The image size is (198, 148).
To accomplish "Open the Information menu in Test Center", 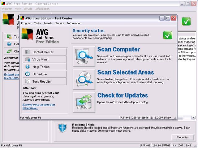I will 74,23.
